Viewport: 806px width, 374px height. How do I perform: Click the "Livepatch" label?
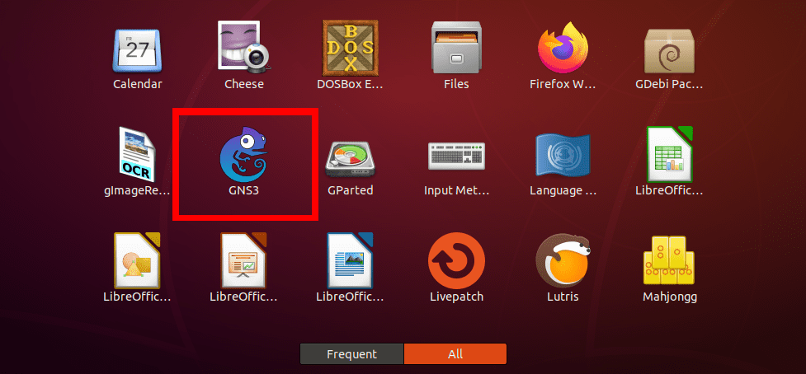456,297
